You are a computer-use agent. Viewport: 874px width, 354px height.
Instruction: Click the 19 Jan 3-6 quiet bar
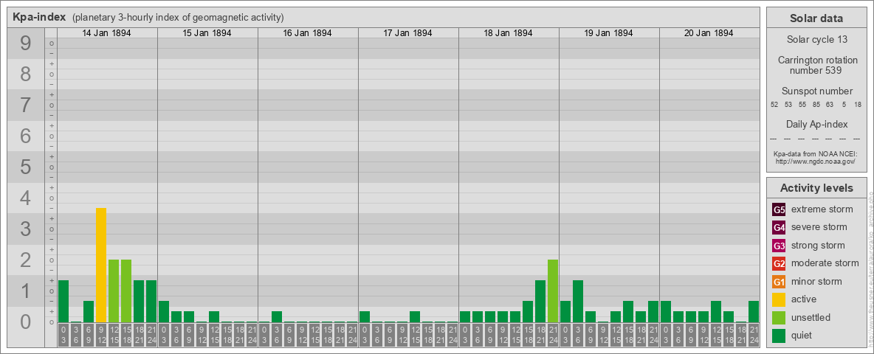tap(577, 301)
